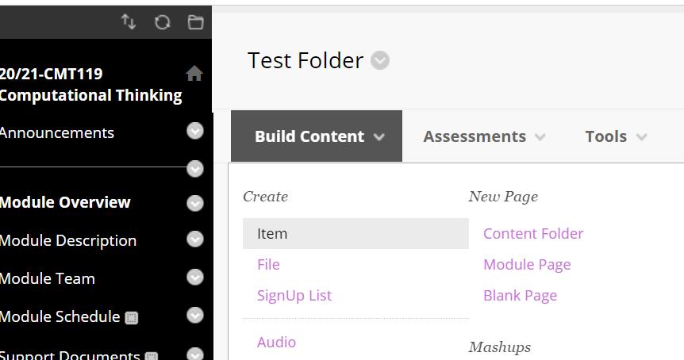Open the Assessments dropdown menu

484,136
